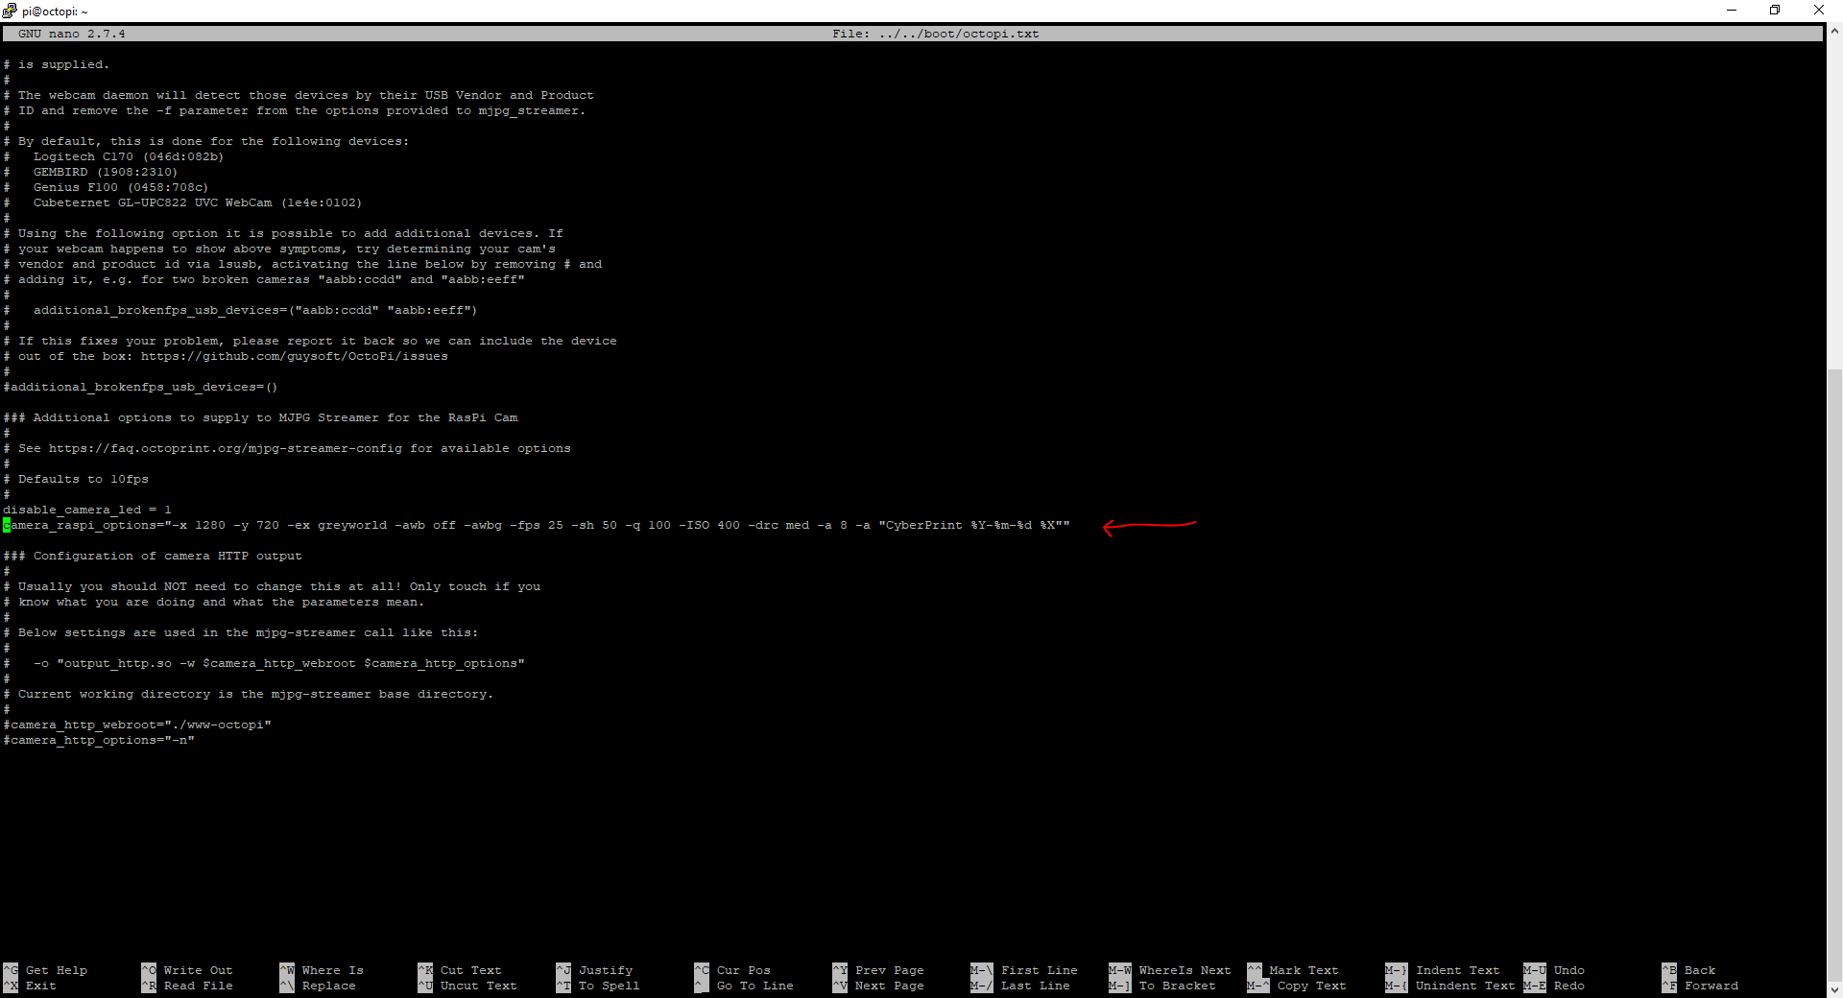The width and height of the screenshot is (1843, 998).
Task: Click the "CyberPrint %Y-%m-%d %X" annotation string
Action: 970,525
